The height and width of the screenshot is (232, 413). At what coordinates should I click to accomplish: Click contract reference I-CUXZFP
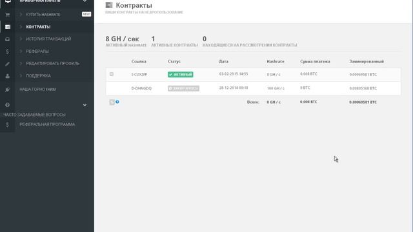pos(139,75)
